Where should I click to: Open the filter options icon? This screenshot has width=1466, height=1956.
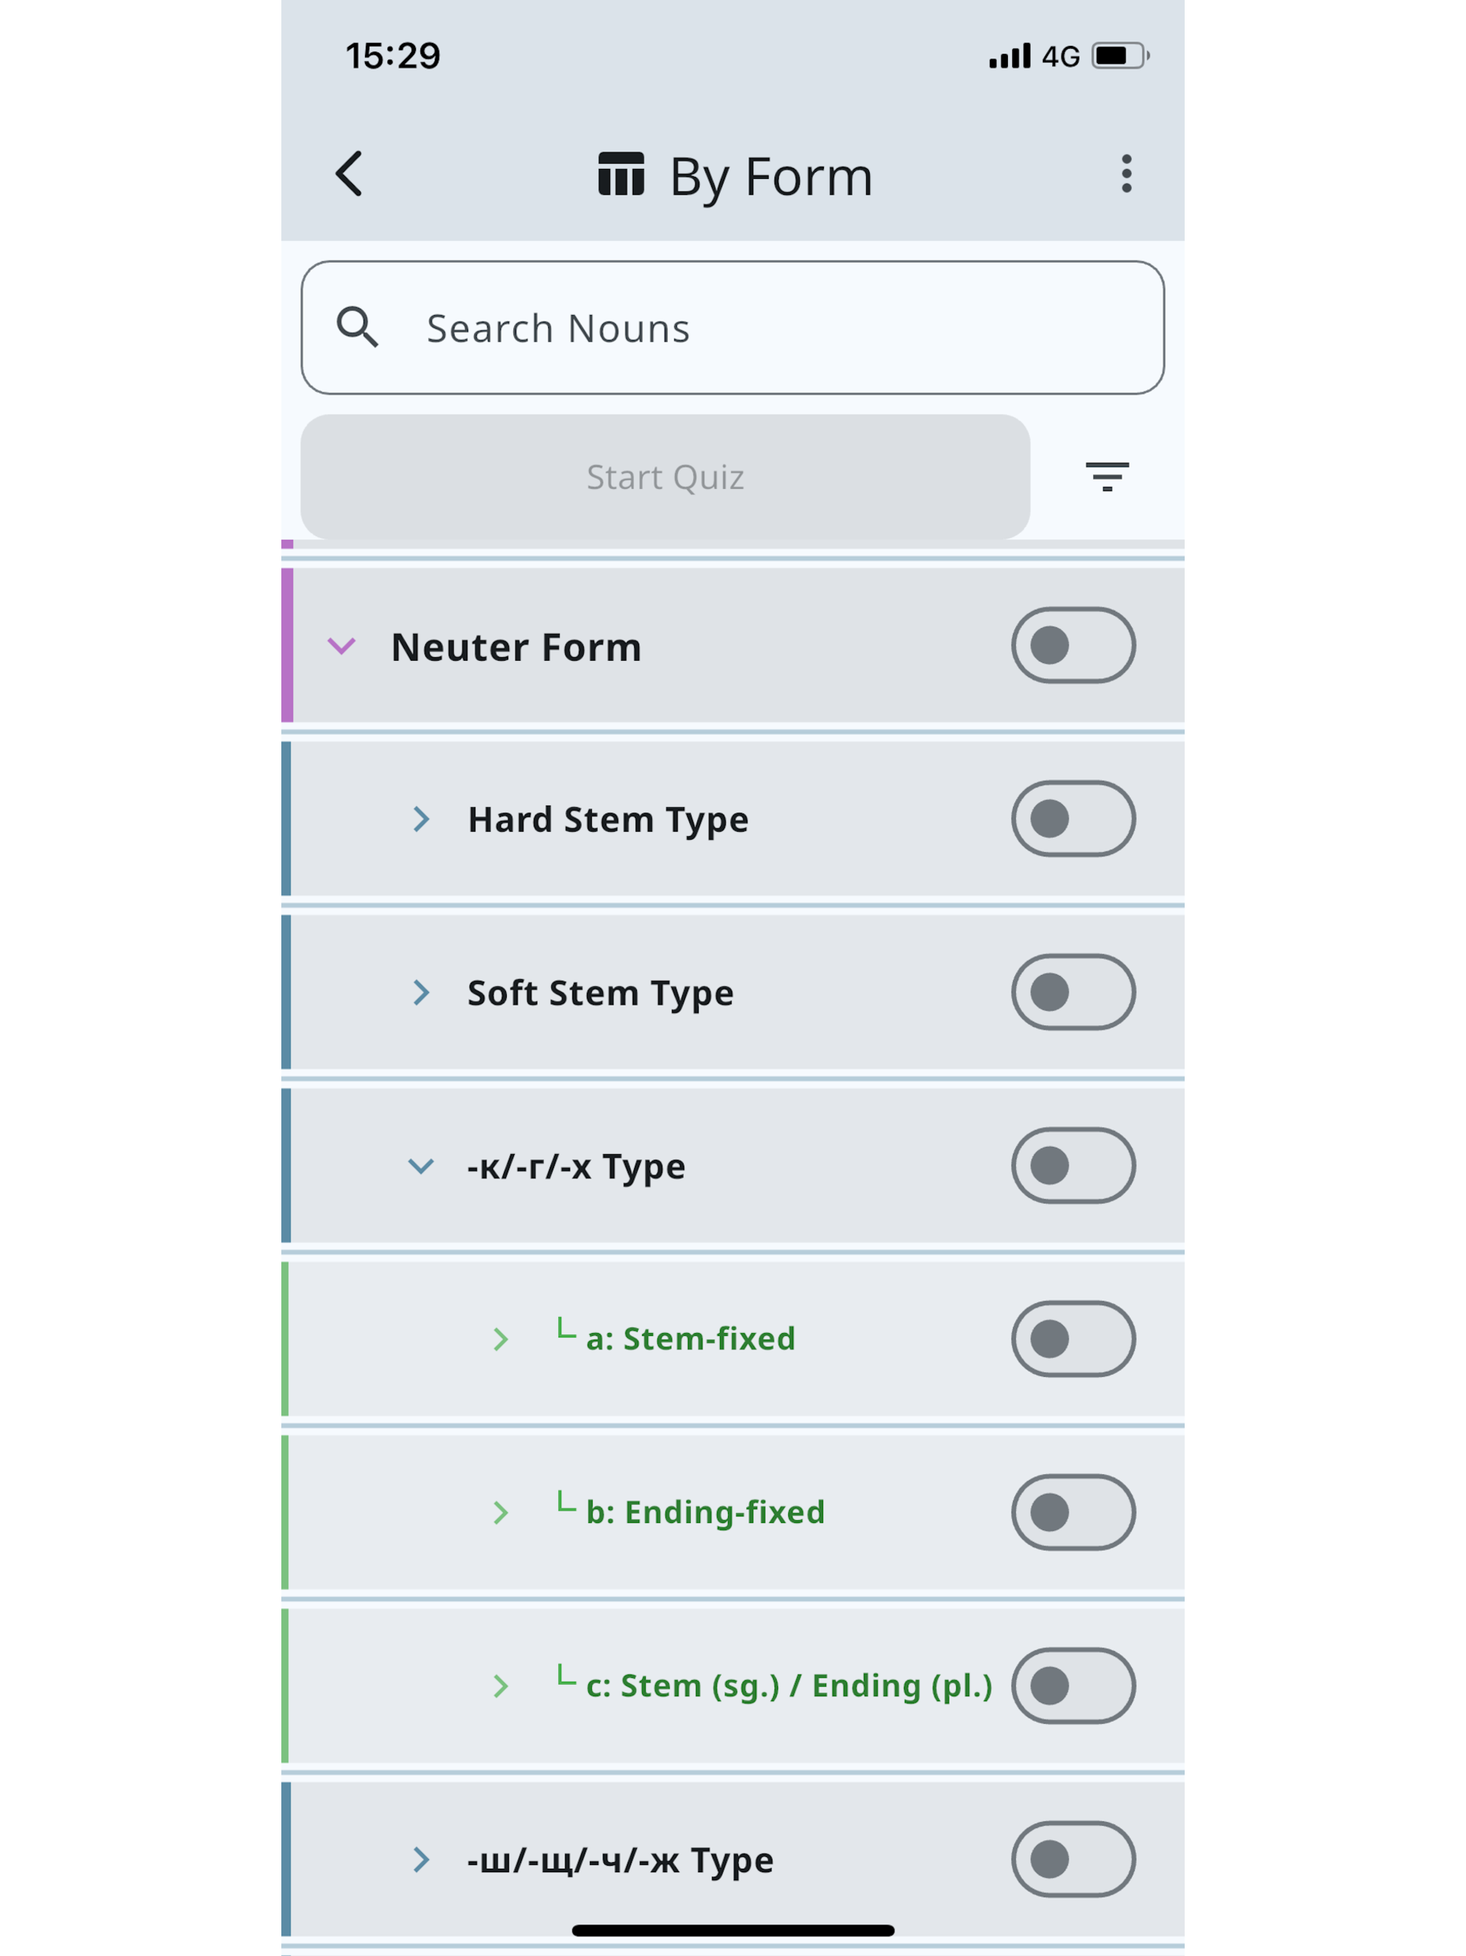[x=1107, y=477]
